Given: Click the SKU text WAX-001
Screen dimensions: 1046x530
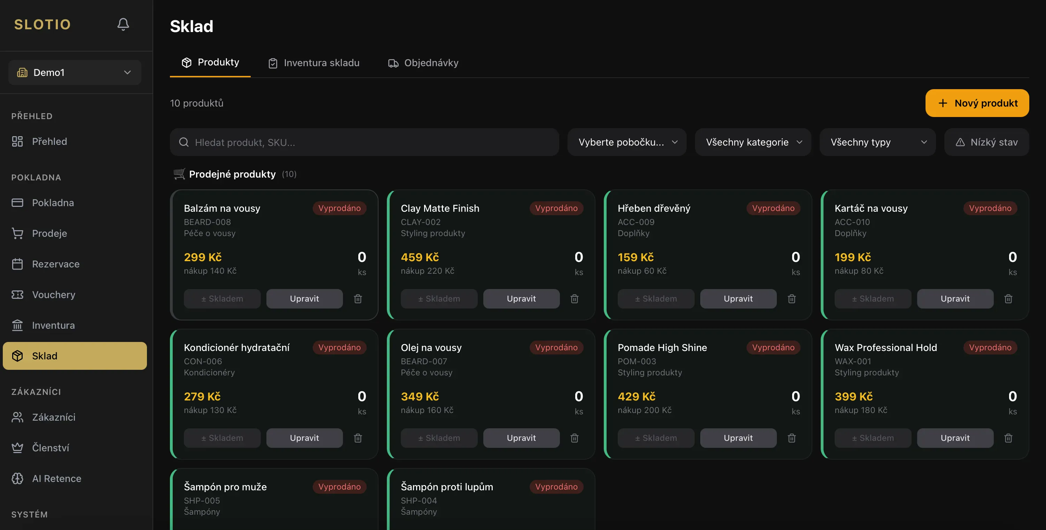Looking at the screenshot, I should pos(853,361).
